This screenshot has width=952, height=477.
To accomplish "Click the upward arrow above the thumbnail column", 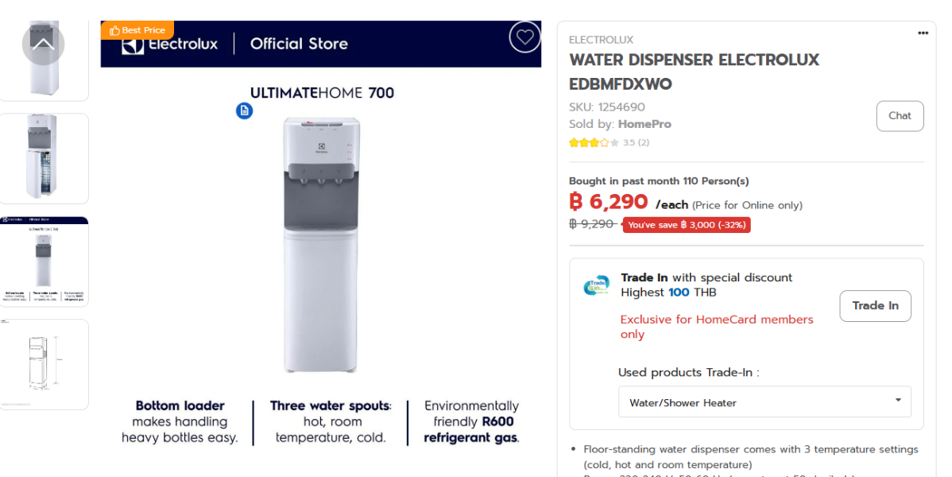I will point(44,44).
